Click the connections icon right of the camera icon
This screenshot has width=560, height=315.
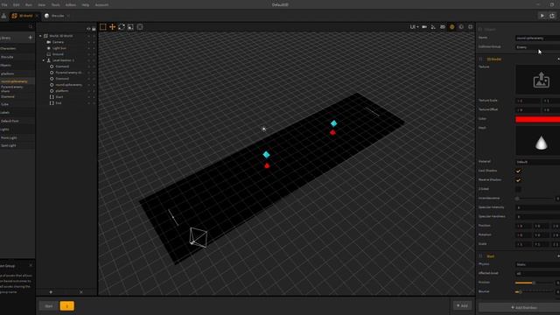point(433,27)
